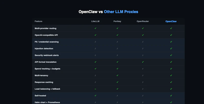204x104 pixels.
Task: Click OpenClaw checkmark for Multi-provider routing
Action: coord(171,28)
